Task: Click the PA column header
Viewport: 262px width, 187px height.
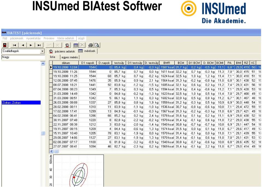Action: point(230,63)
